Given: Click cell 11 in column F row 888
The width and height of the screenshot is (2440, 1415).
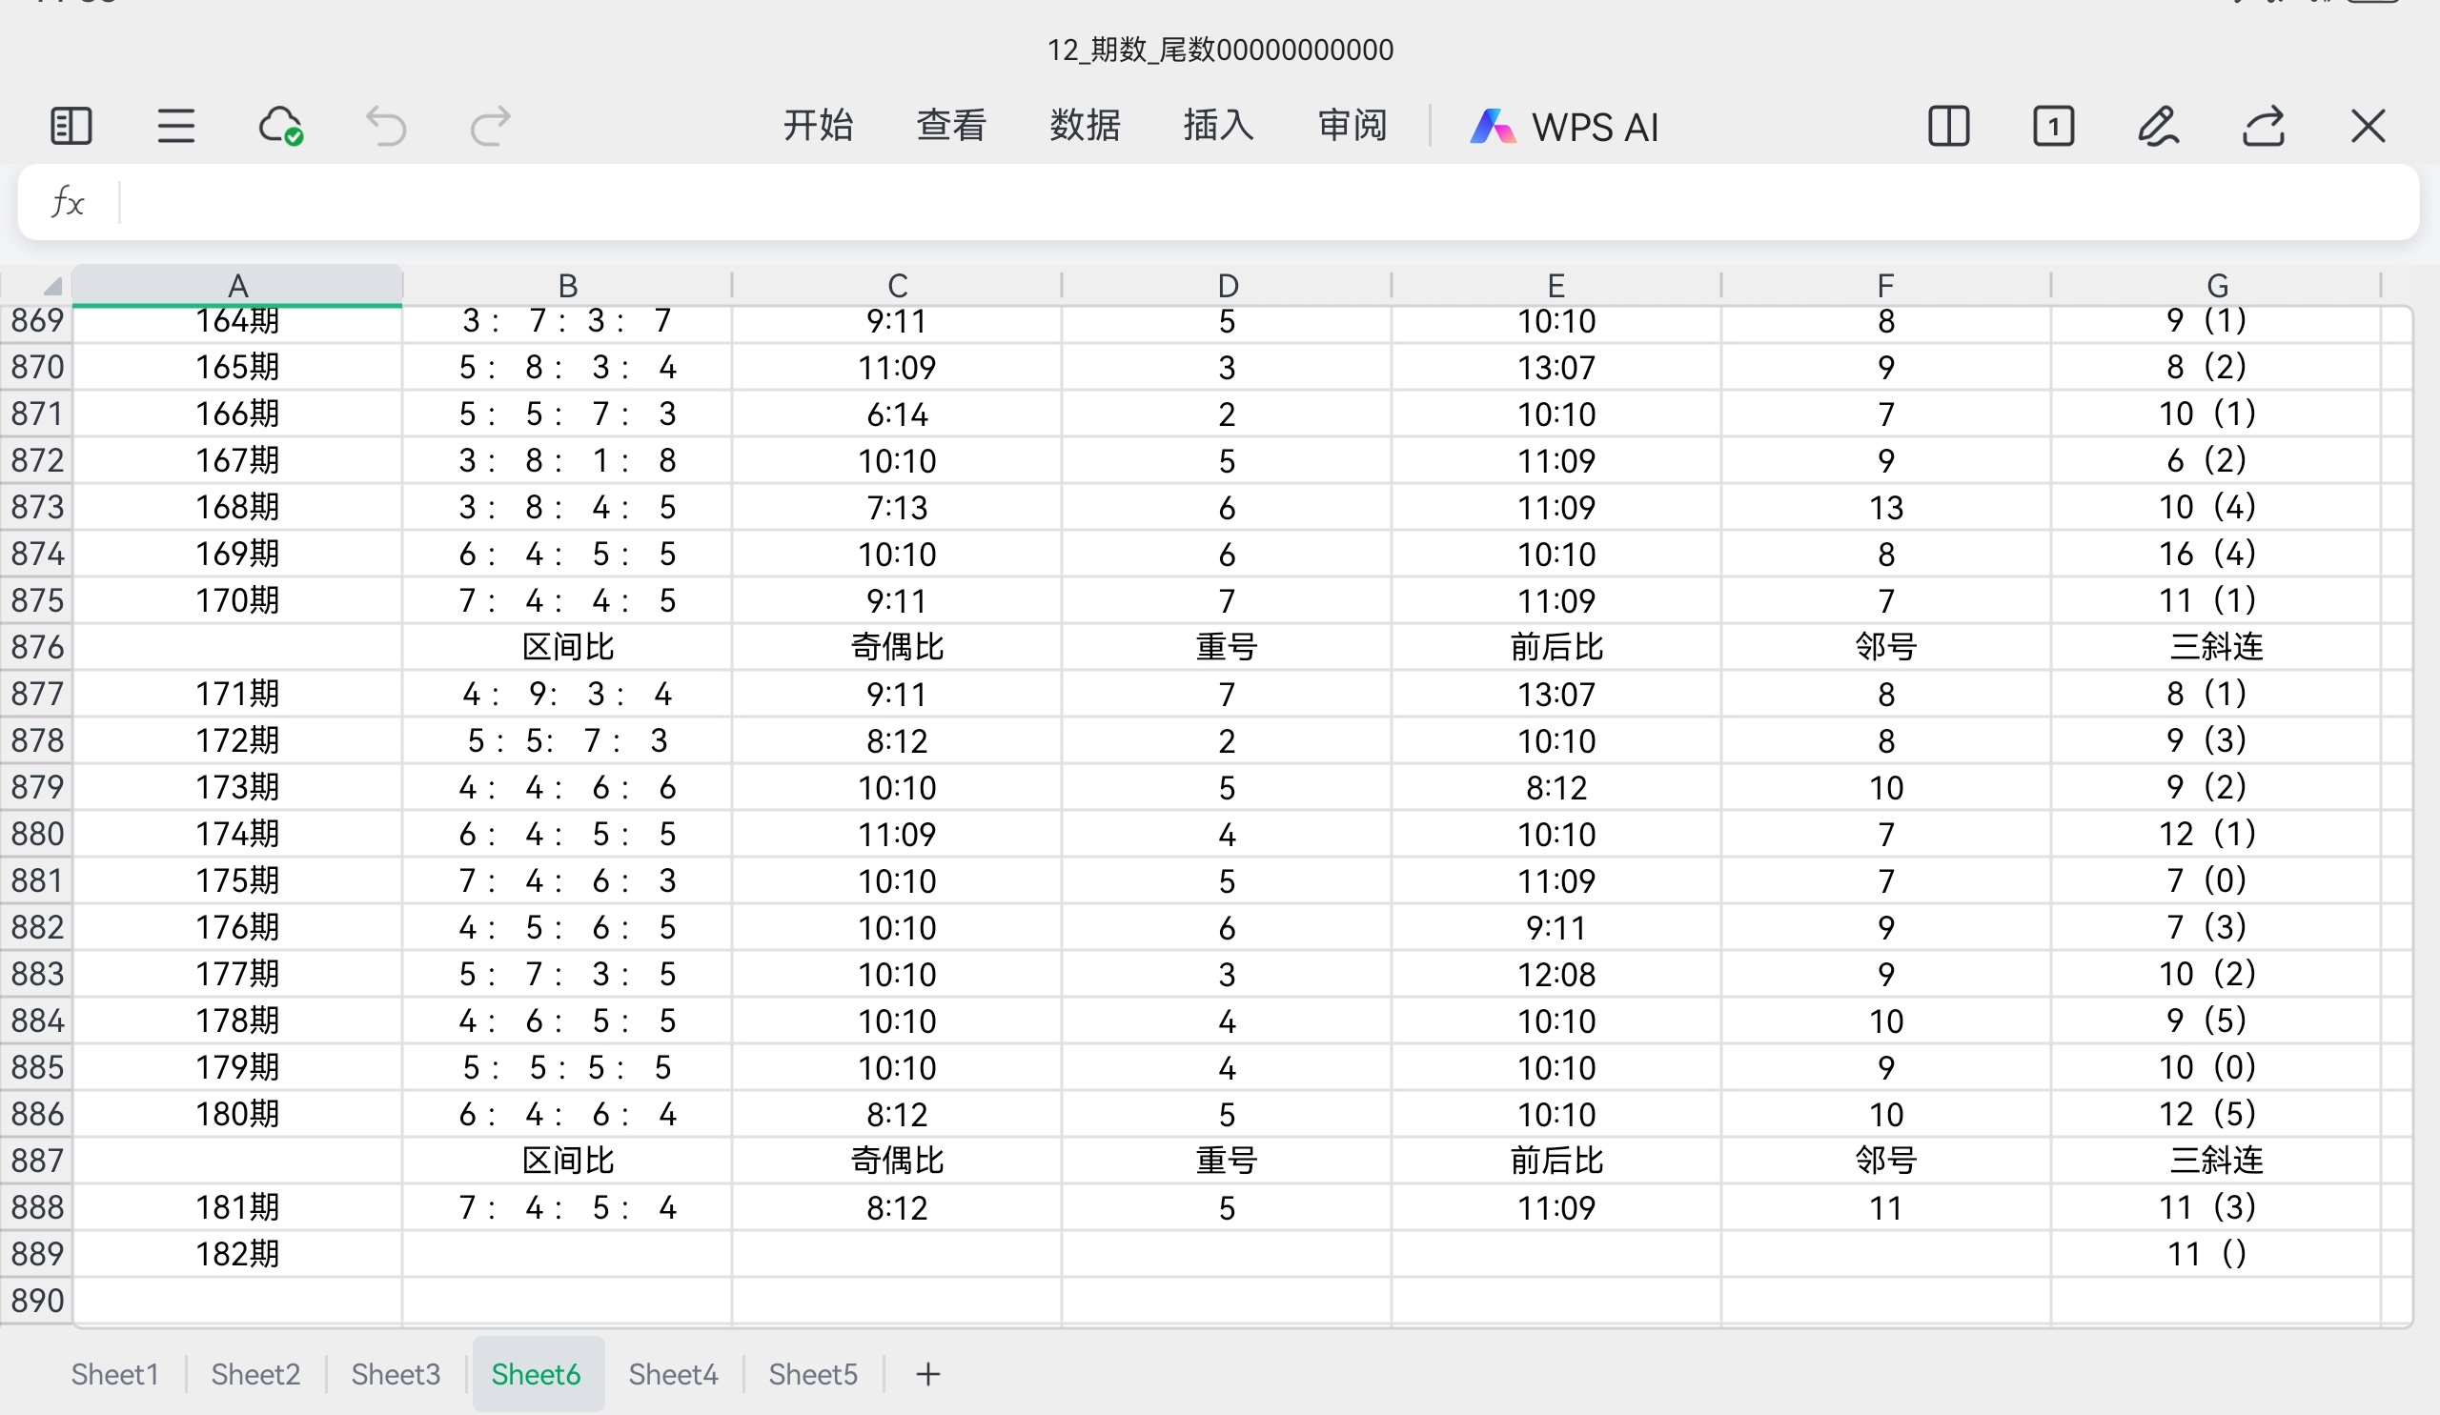Looking at the screenshot, I should [x=1885, y=1208].
